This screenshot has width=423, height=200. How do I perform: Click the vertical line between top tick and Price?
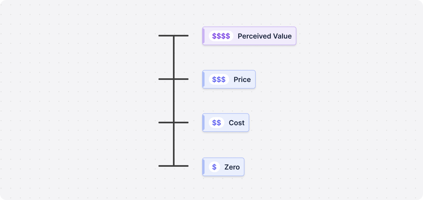[x=174, y=57]
